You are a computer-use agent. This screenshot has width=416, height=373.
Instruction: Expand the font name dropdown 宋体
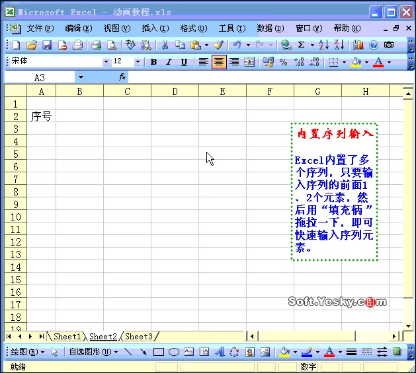[106, 61]
